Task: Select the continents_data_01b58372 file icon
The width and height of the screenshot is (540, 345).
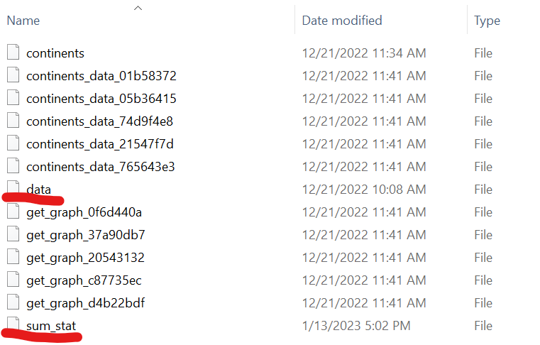Action: tap(13, 75)
